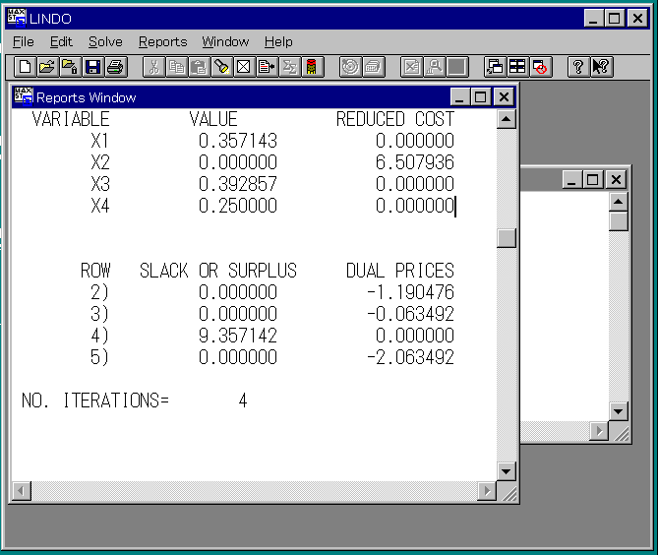658x555 pixels.
Task: Click the dual price -0.063492
Action: tap(410, 314)
